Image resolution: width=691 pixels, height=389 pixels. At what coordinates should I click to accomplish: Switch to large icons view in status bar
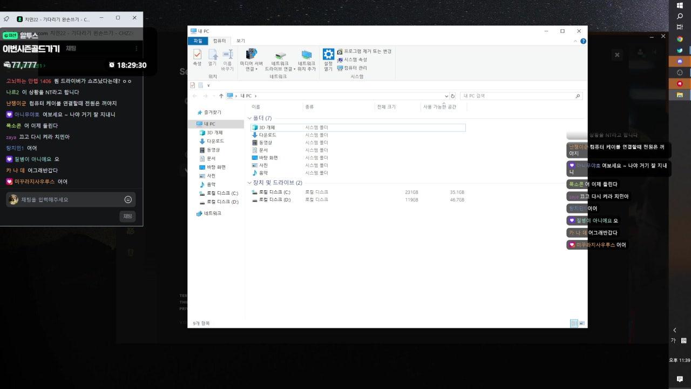click(x=582, y=324)
